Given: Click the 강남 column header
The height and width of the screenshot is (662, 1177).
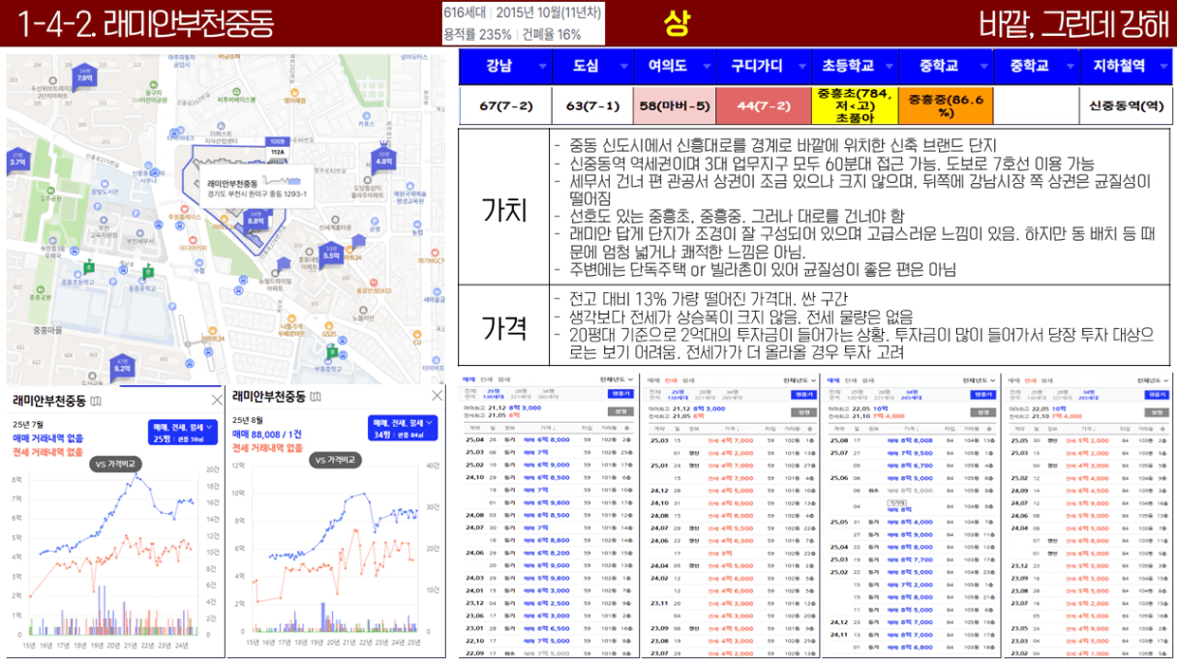Looking at the screenshot, I should point(504,66).
